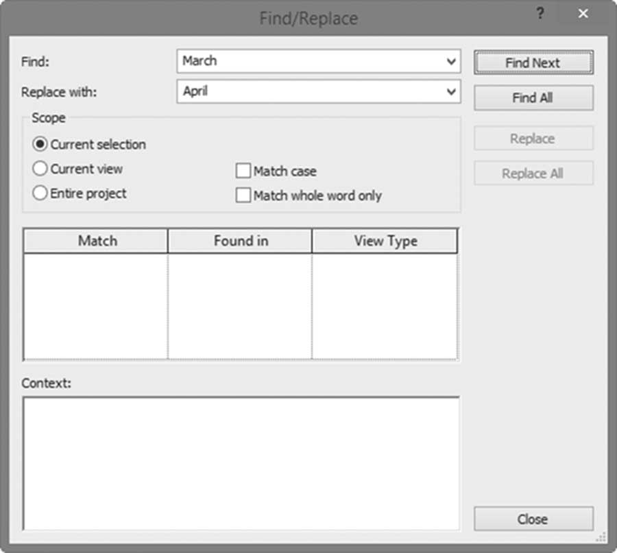Click Find Next button
This screenshot has width=617, height=553.
(533, 62)
